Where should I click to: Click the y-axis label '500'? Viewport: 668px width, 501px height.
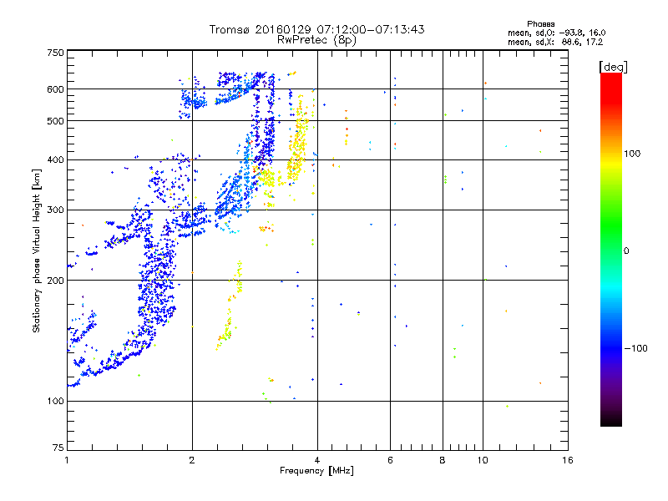tap(55, 121)
